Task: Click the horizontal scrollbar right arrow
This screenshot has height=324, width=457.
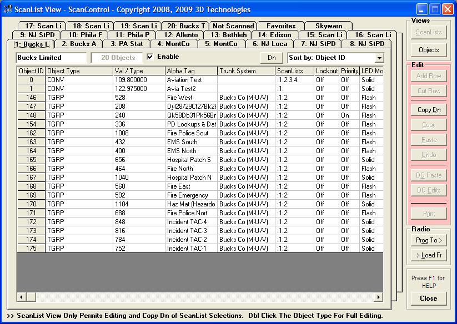Action: [378, 297]
